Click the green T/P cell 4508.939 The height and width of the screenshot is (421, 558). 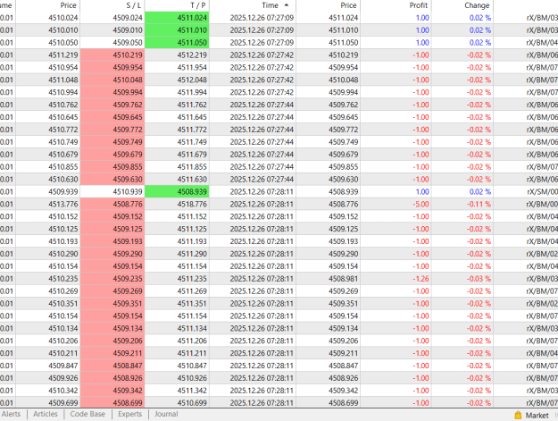point(177,191)
